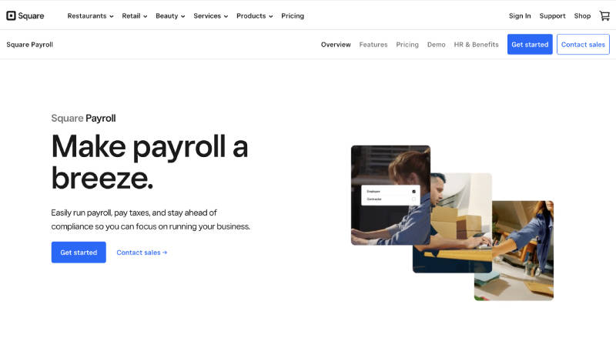Click the Sign In link

click(520, 15)
